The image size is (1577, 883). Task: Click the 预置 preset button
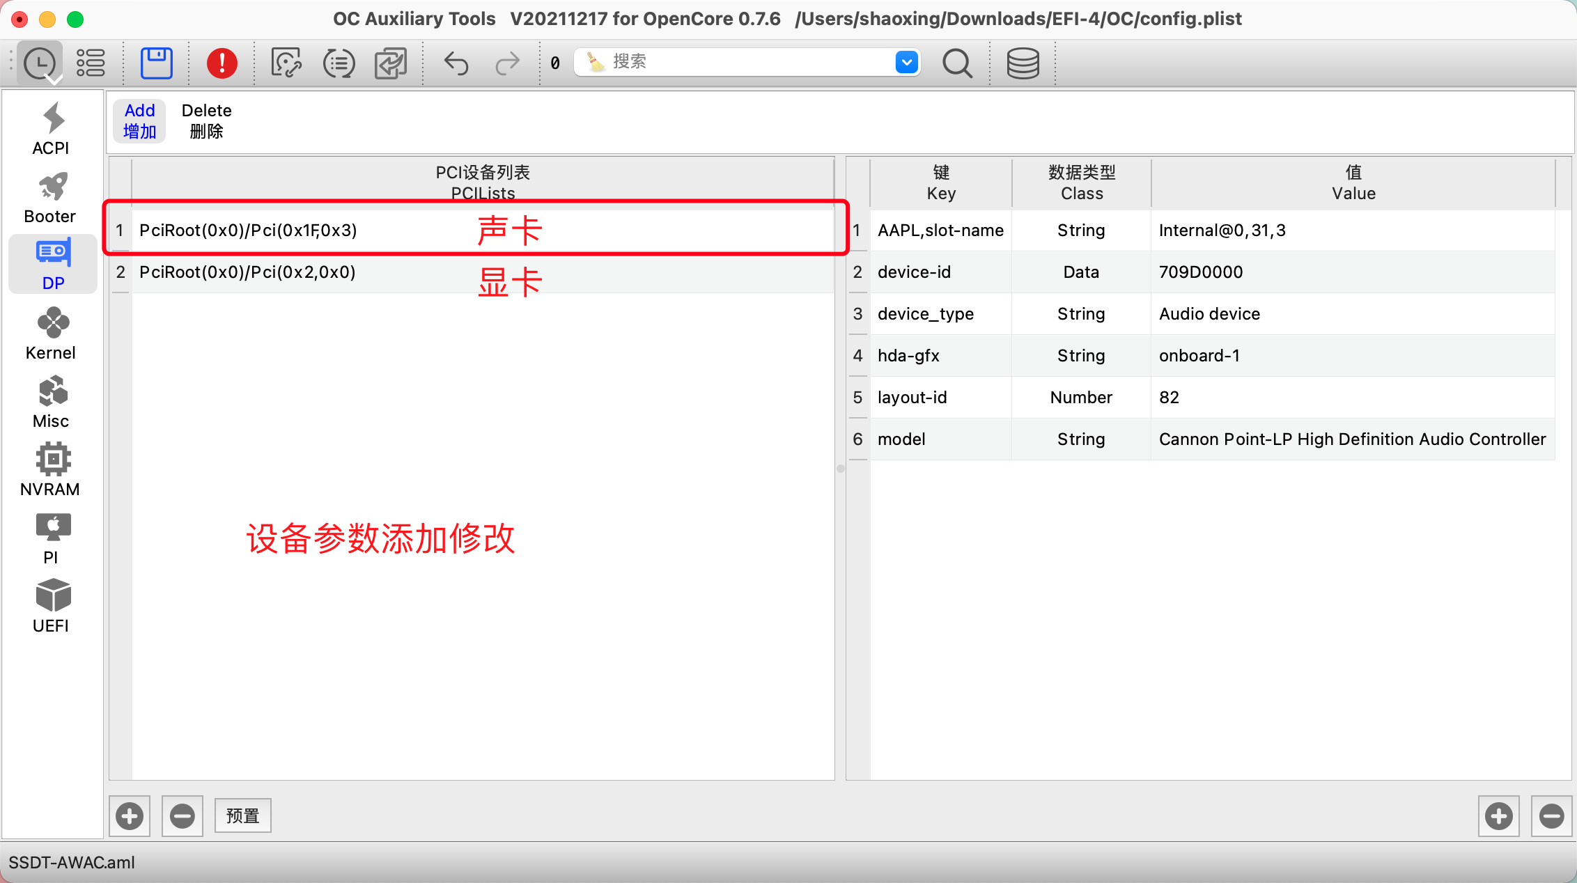242,815
